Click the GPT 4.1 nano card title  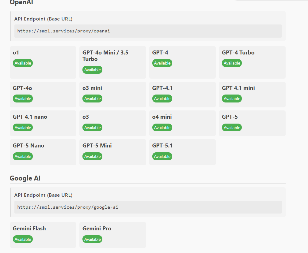30,117
